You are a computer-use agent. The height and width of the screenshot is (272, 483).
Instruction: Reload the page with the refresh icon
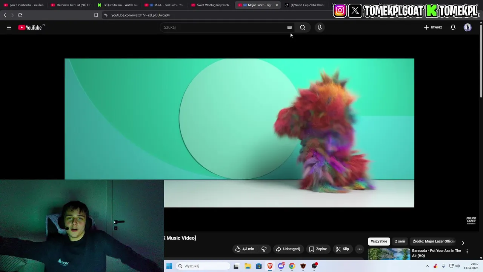(20, 15)
